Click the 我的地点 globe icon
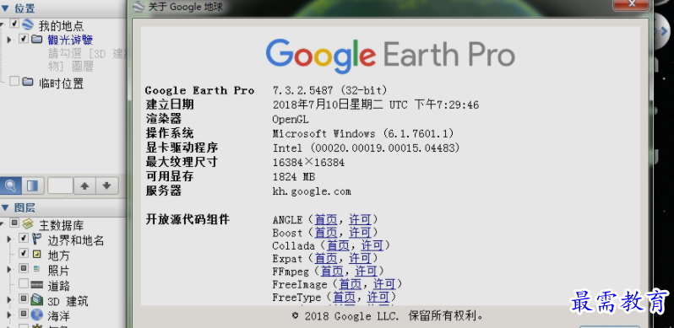The height and width of the screenshot is (328, 674). [28, 24]
